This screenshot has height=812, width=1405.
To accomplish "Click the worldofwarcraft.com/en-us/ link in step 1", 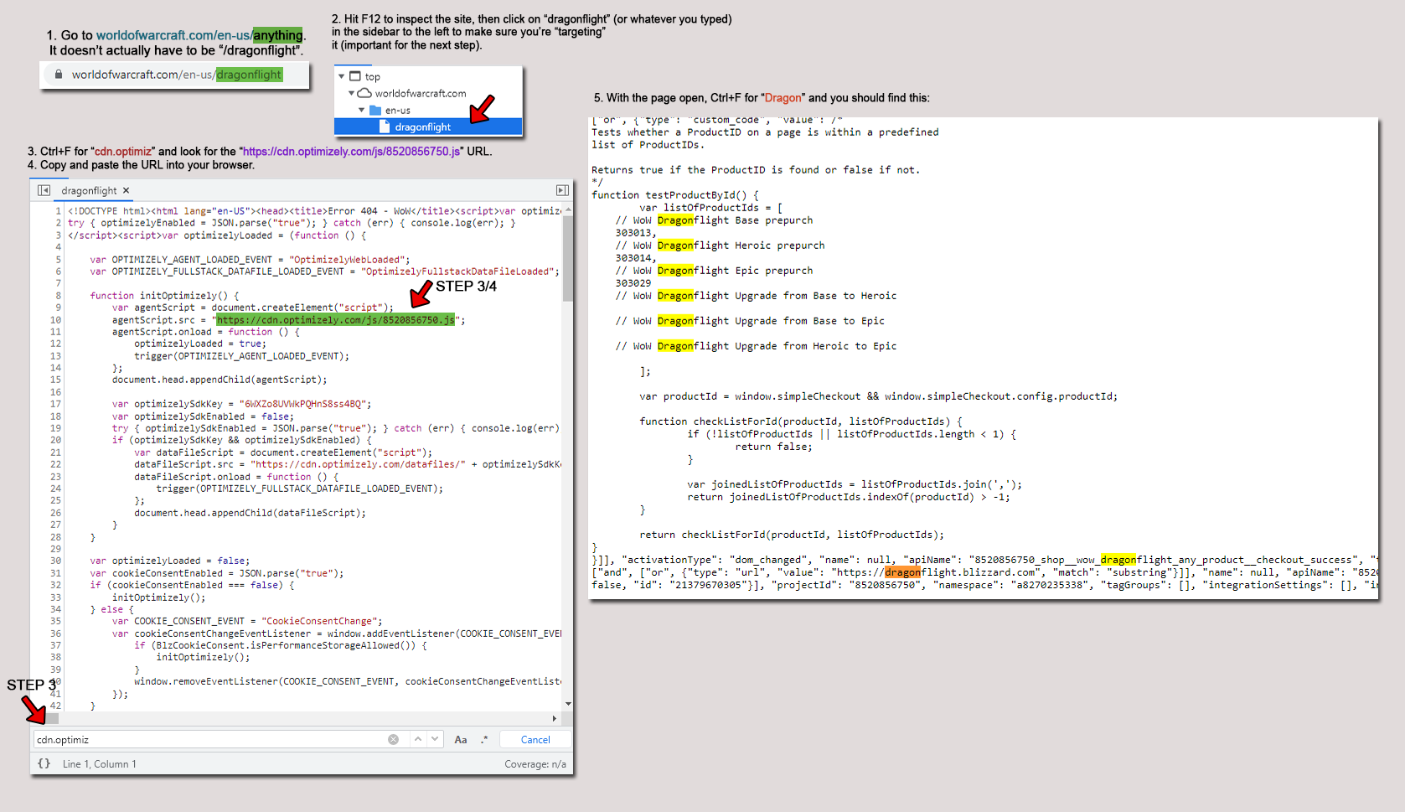I will pos(173,35).
